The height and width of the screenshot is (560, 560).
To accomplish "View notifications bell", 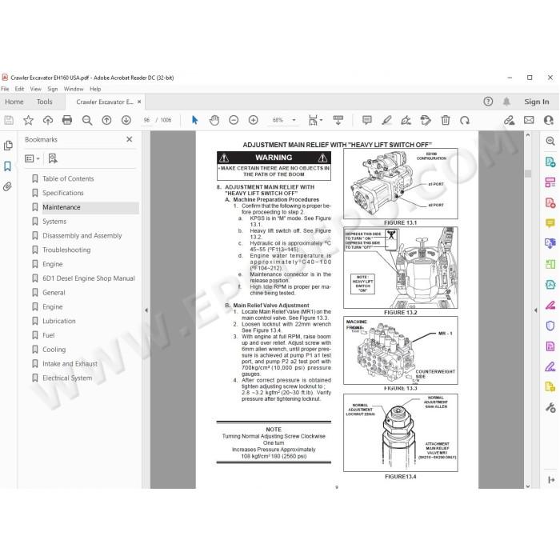I will pos(506,102).
